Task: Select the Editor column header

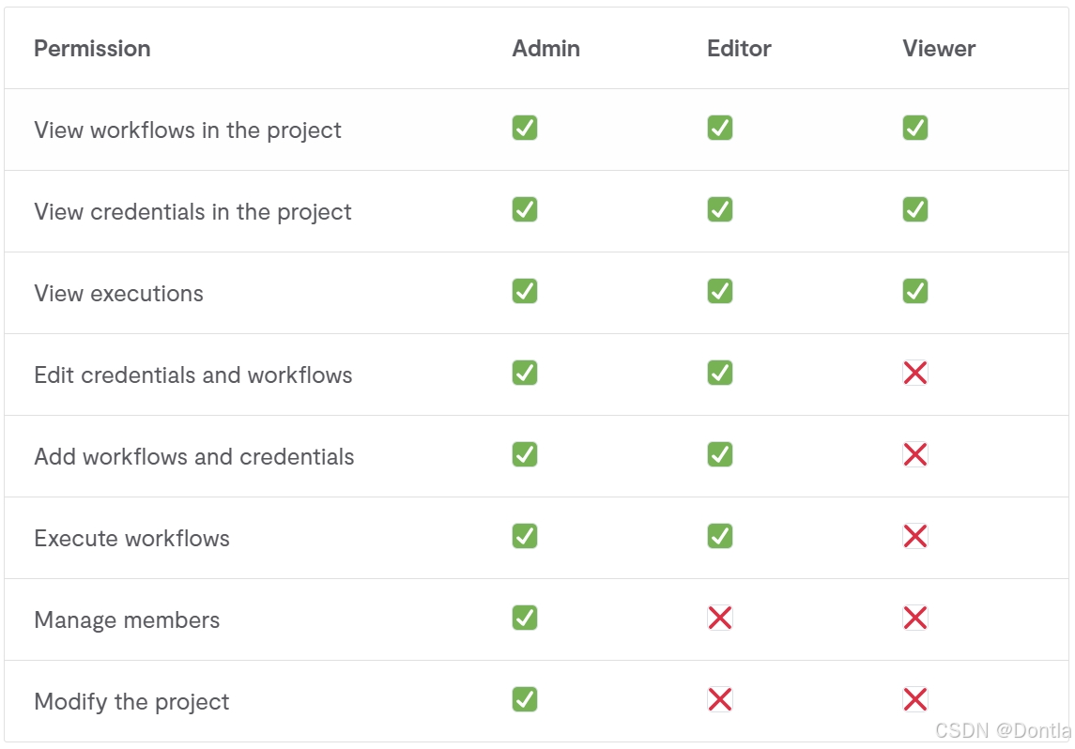Action: tap(739, 49)
